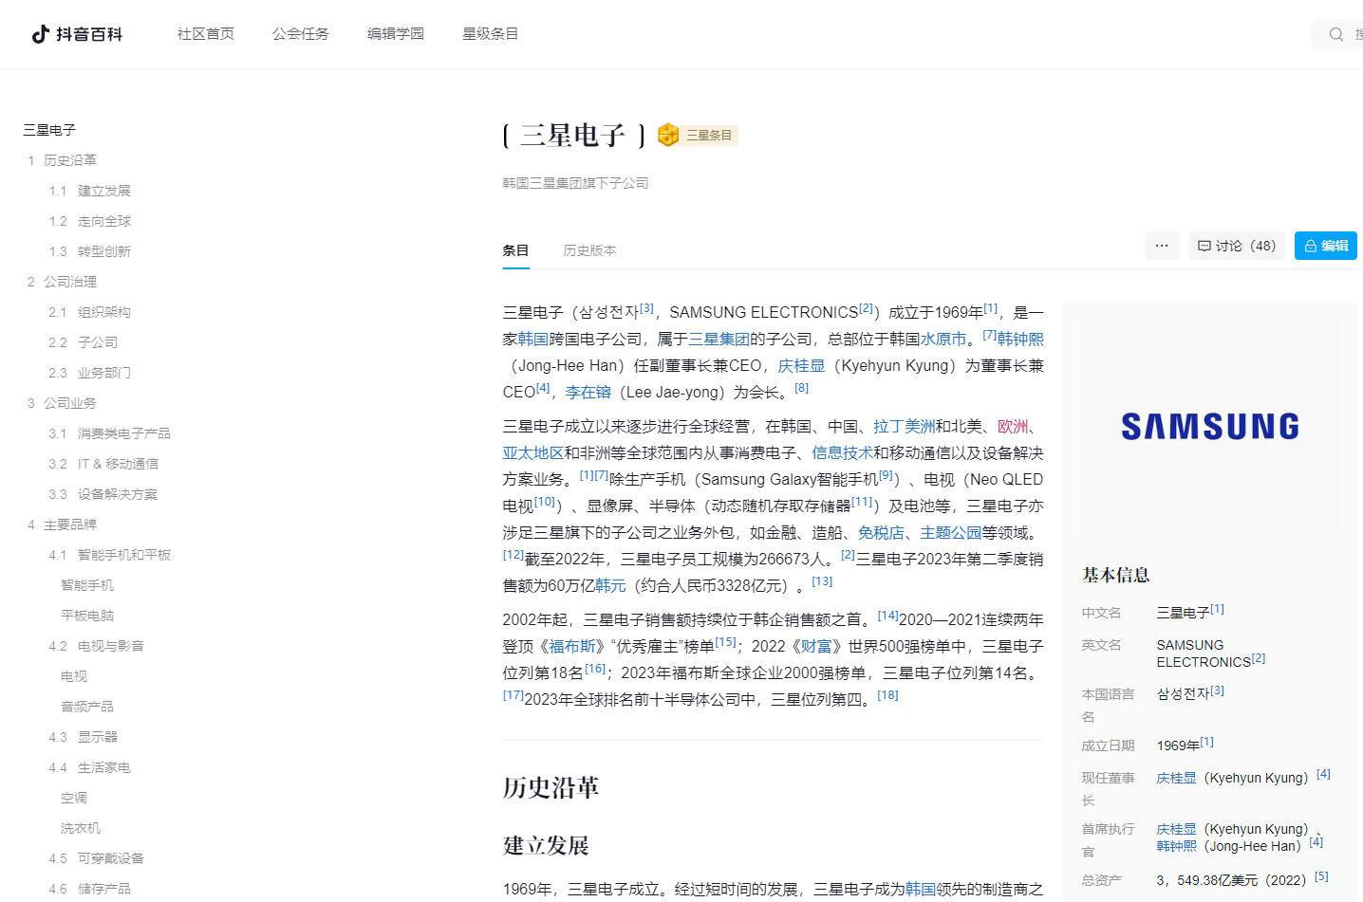Screen dimensions: 1363x902
Task: Jump to 4.4 生活家电 in outline
Action: [x=90, y=767]
